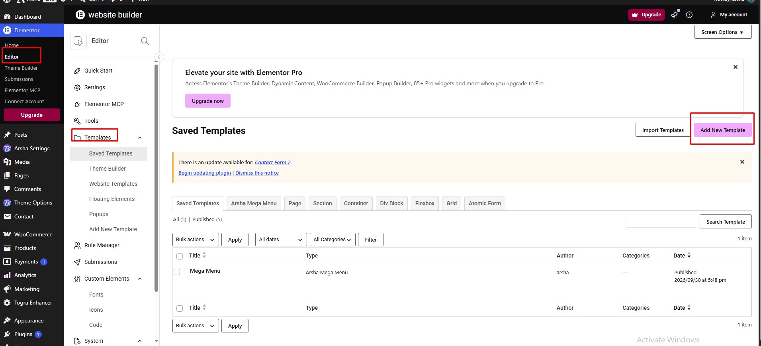The image size is (761, 346).
Task: Open the What's New notification icon
Action: click(675, 15)
